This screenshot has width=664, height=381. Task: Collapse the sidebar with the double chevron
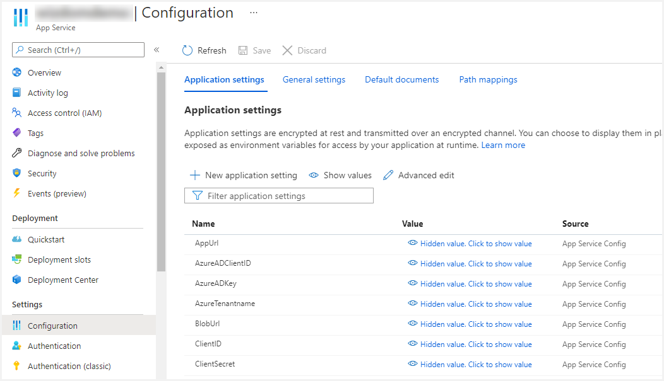click(x=157, y=50)
